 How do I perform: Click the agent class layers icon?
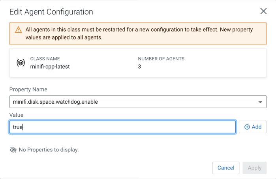point(21,63)
